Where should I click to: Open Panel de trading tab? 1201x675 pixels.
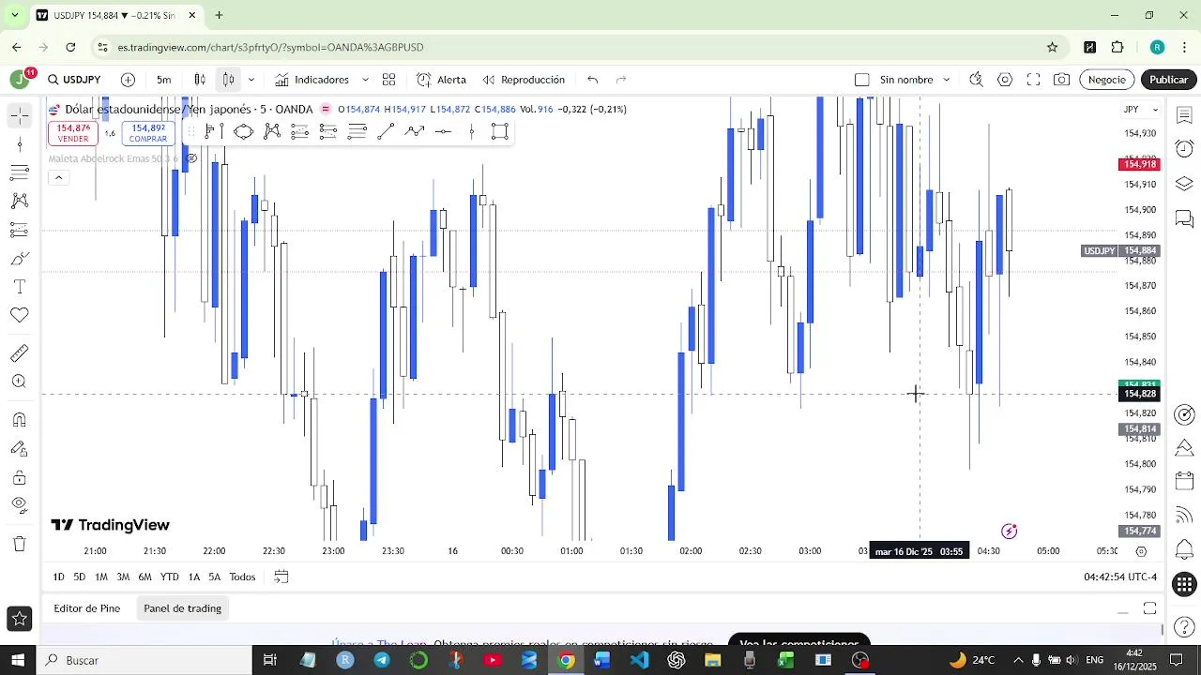(182, 608)
